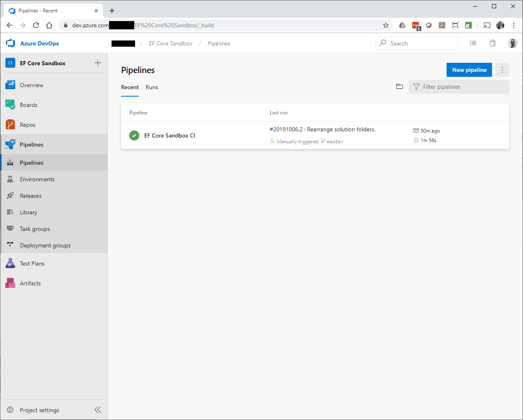Select the Recent tab
The width and height of the screenshot is (523, 420).
(x=130, y=87)
